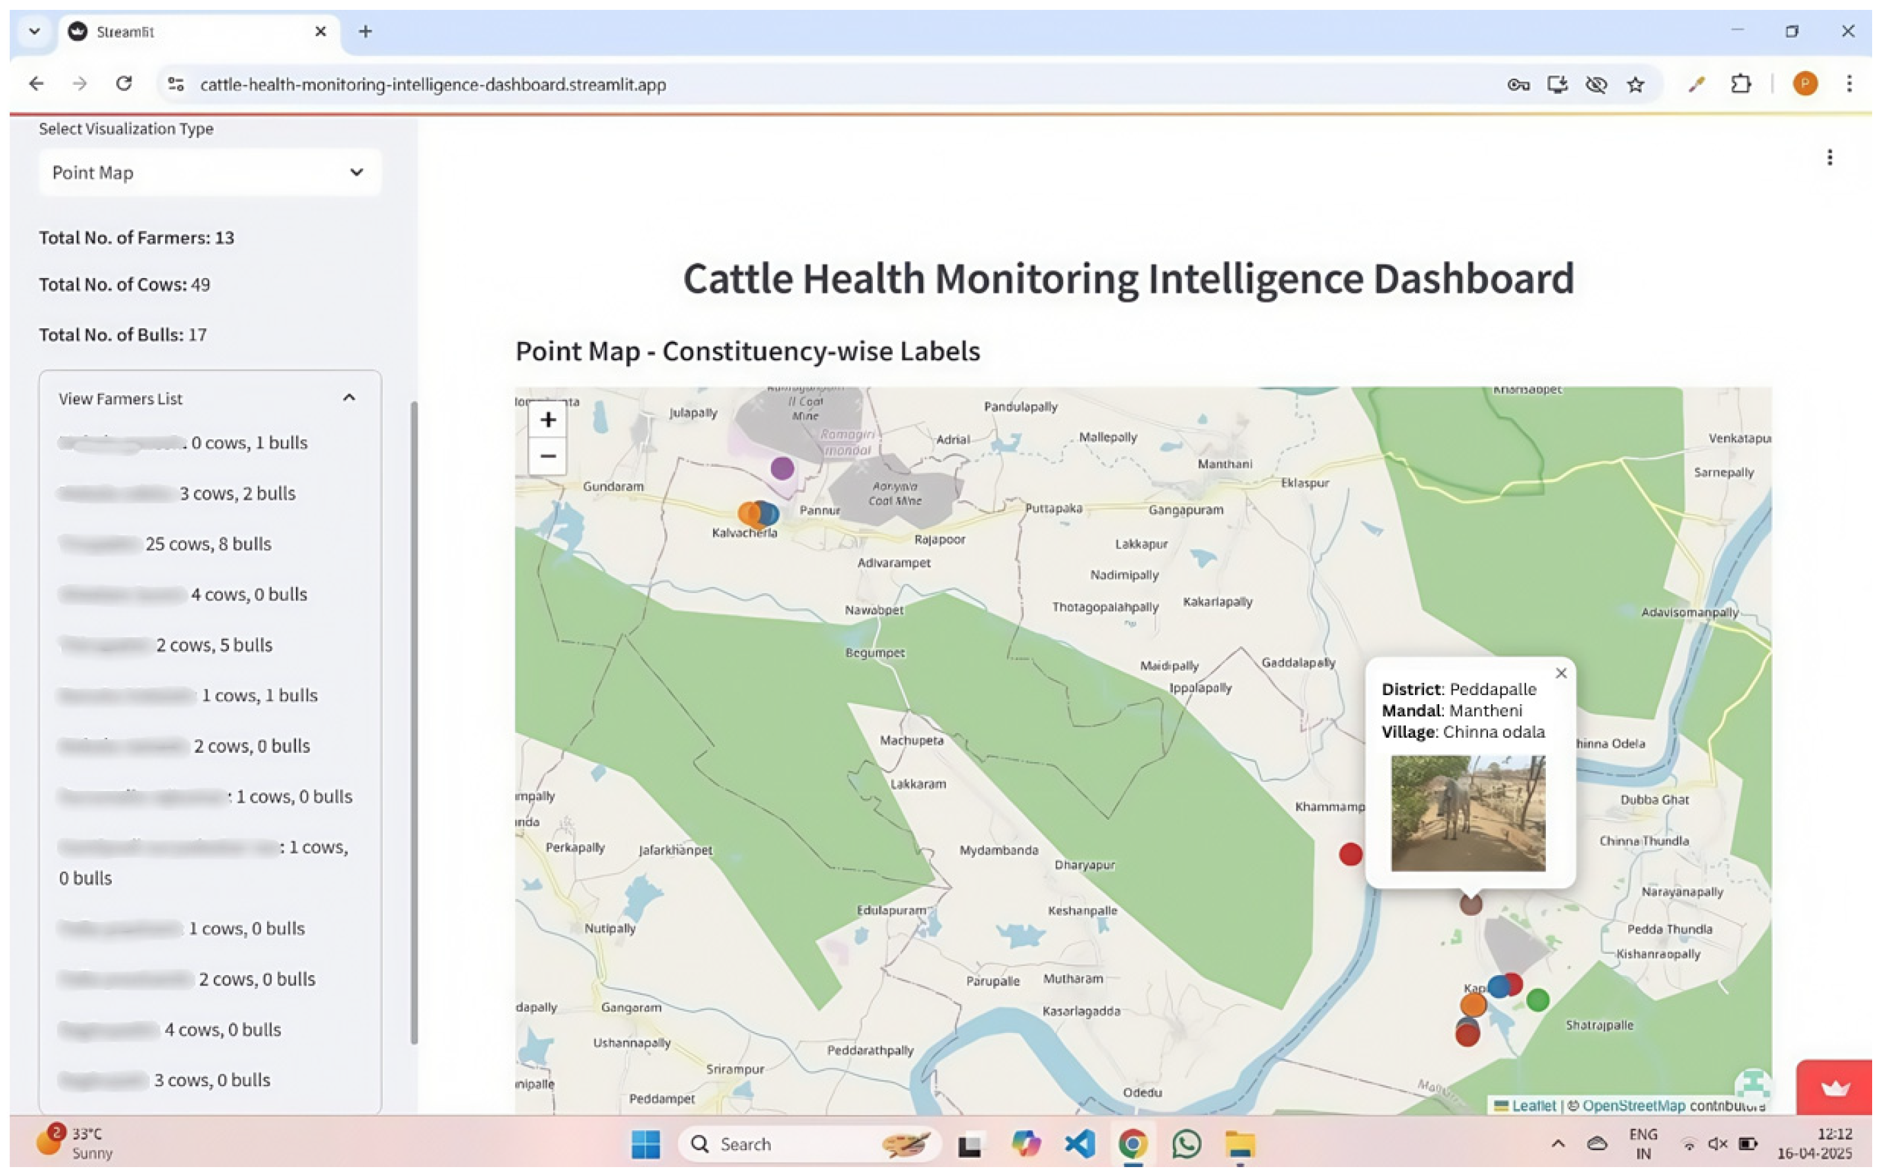
Task: Zoom in on the map
Action: tap(547, 419)
